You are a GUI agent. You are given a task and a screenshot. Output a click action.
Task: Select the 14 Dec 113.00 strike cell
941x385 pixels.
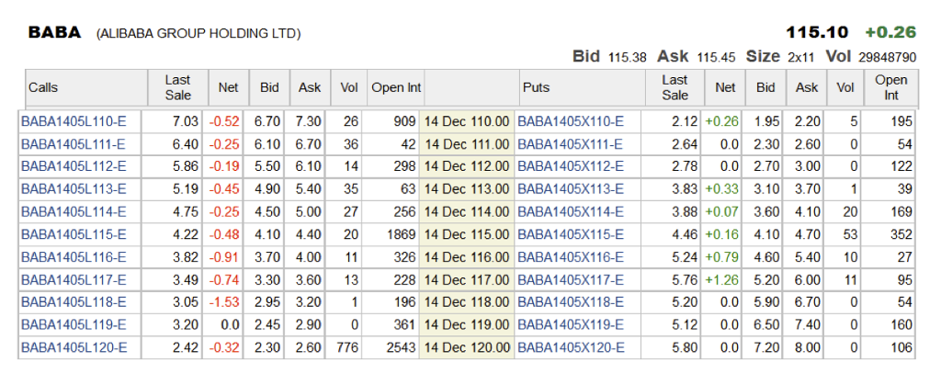467,189
